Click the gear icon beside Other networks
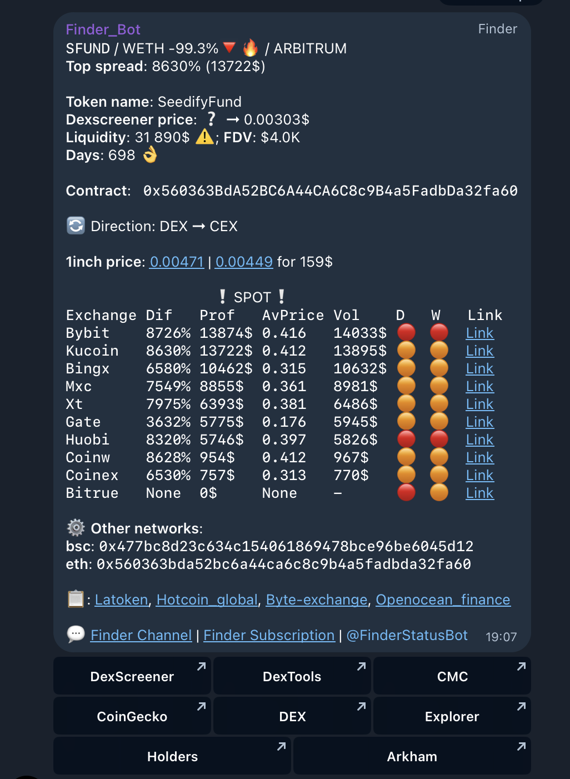570x779 pixels. (x=76, y=527)
